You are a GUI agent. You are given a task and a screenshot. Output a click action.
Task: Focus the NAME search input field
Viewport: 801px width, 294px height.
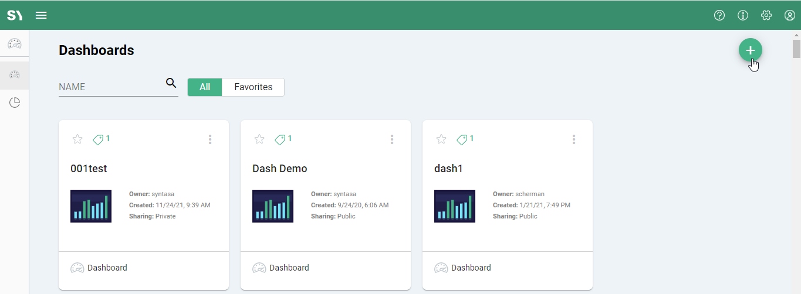pos(110,87)
